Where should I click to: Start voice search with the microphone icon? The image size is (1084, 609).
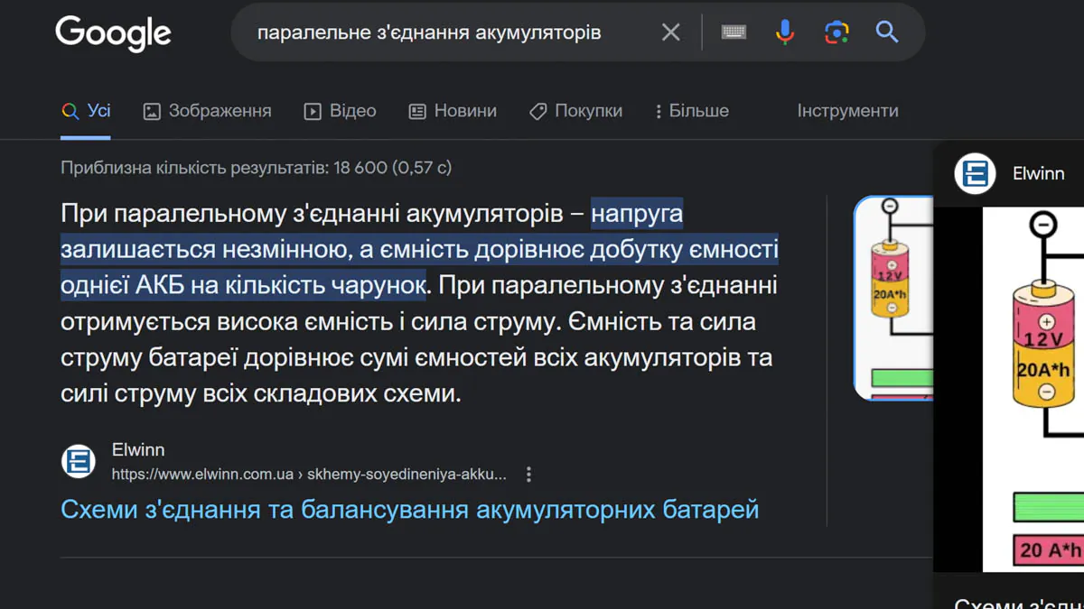point(785,32)
